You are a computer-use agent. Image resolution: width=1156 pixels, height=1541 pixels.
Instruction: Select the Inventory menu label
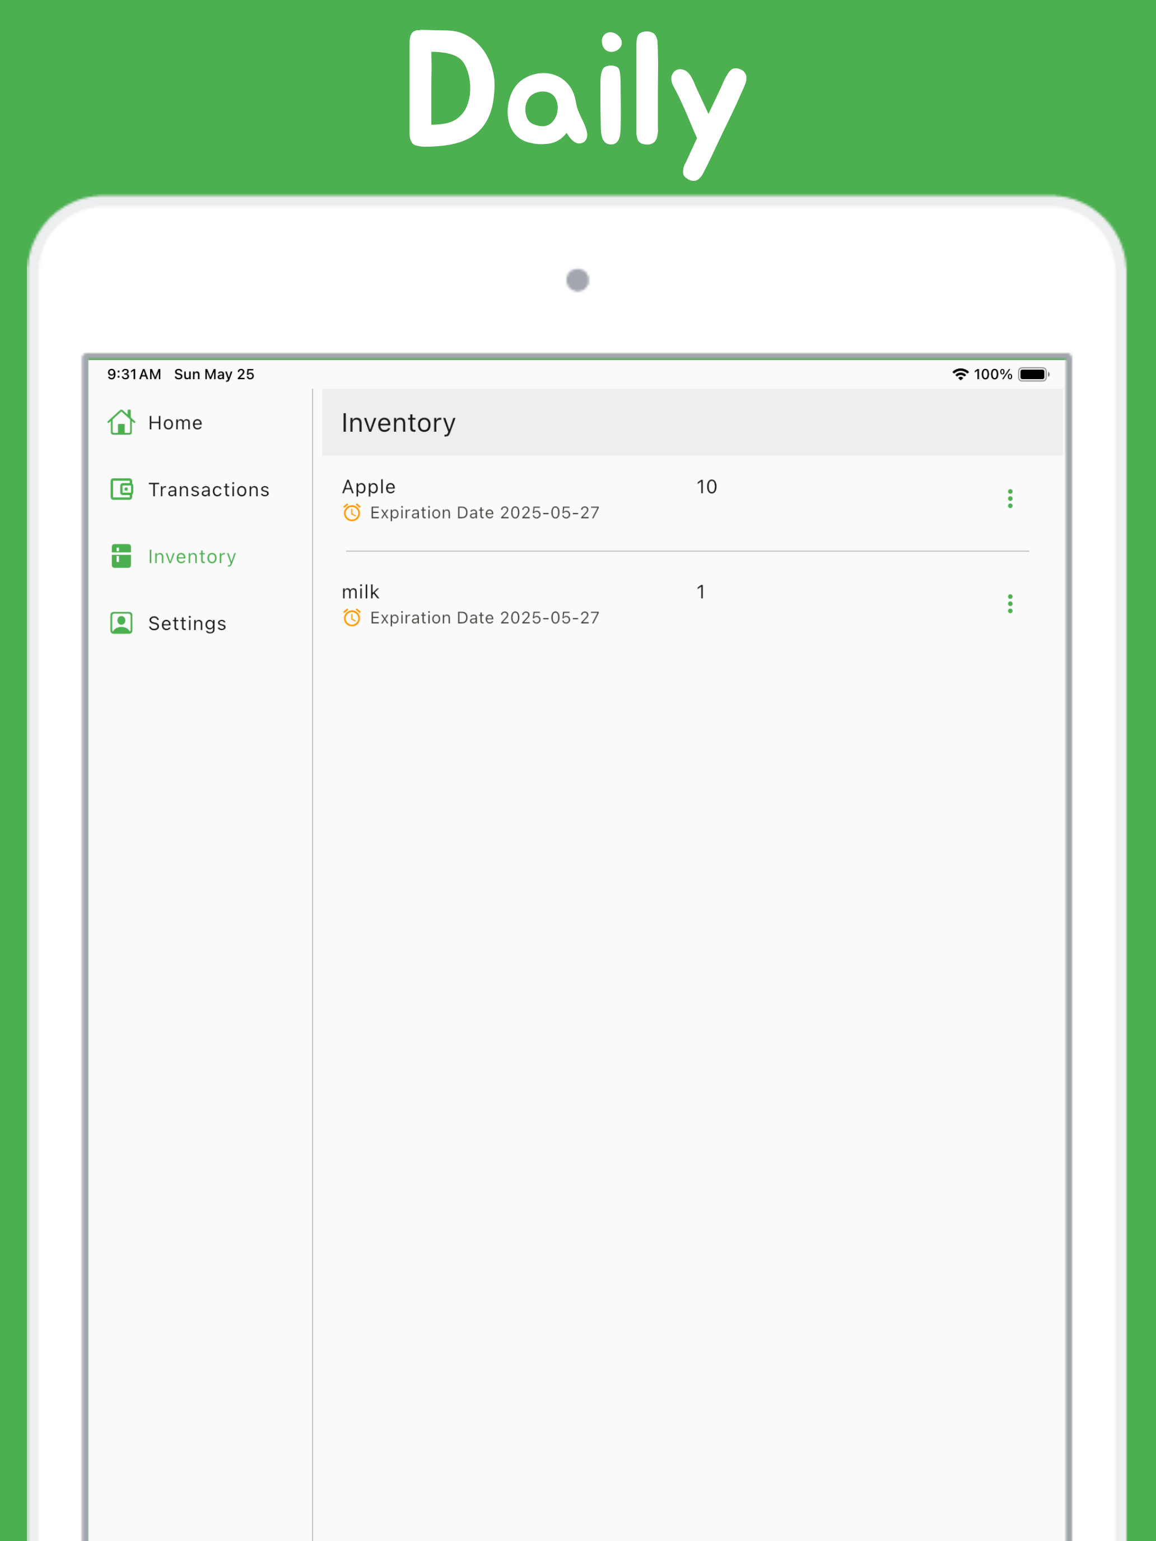point(192,557)
